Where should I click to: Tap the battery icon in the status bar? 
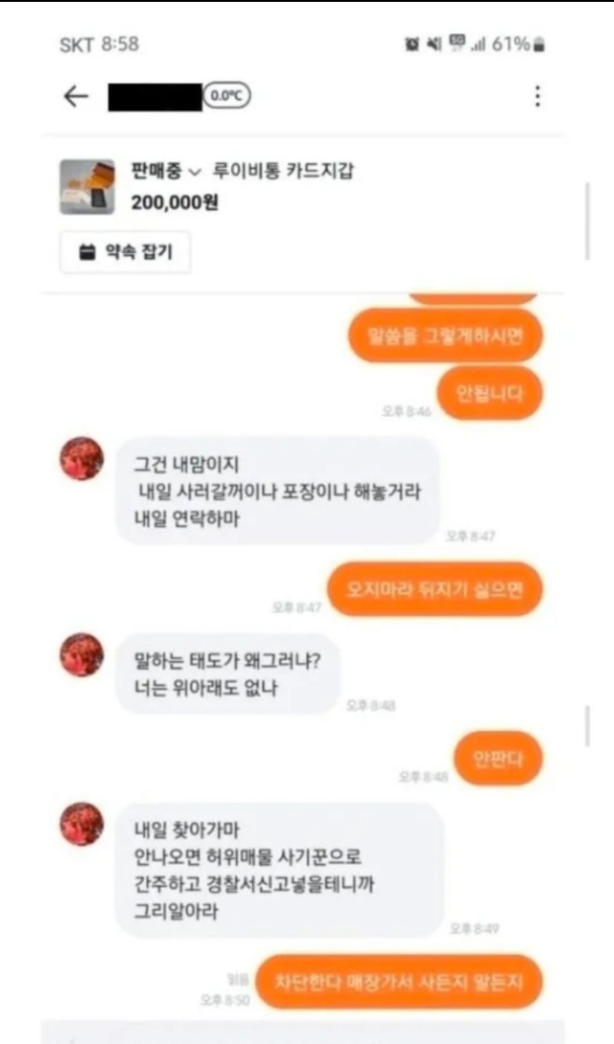(539, 44)
